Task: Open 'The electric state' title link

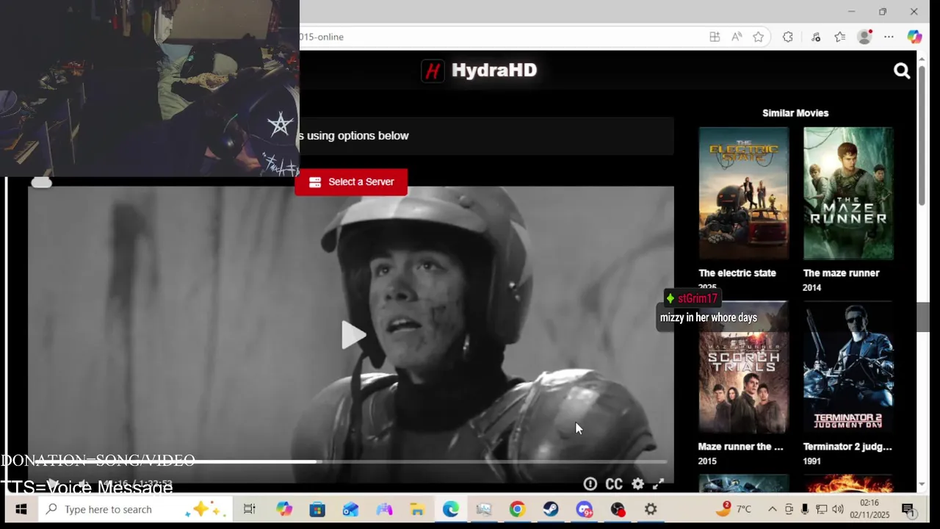Action: pyautogui.click(x=737, y=273)
